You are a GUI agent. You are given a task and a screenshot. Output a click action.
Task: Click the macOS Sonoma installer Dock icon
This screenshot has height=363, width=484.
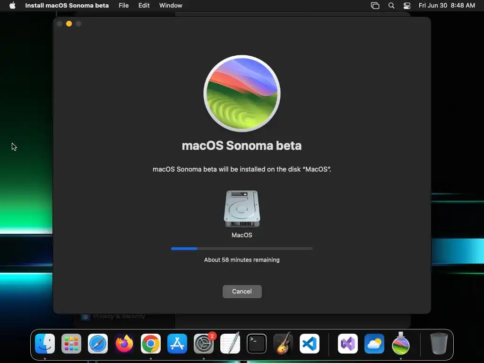401,343
